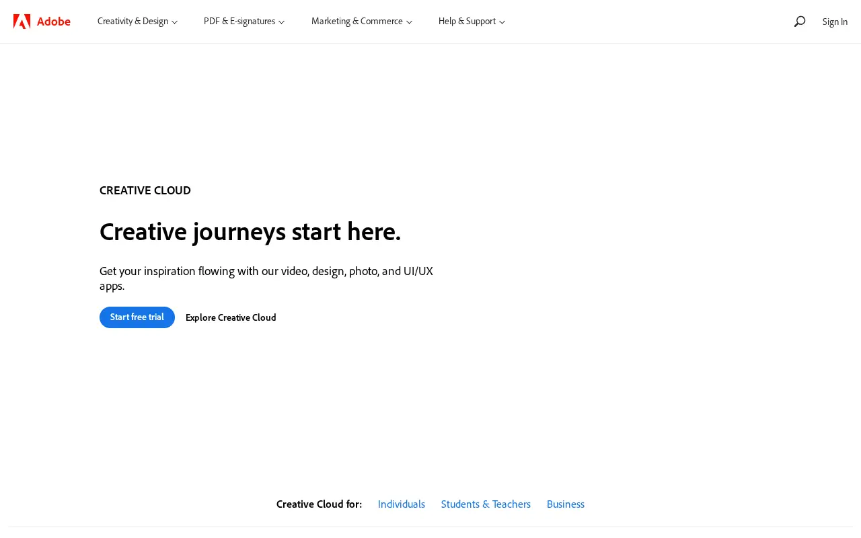
Task: Click the Creative journeys start here heading
Action: pos(250,232)
